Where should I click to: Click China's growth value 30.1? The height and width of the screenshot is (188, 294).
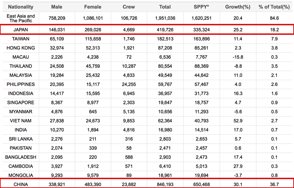pyautogui.click(x=238, y=184)
